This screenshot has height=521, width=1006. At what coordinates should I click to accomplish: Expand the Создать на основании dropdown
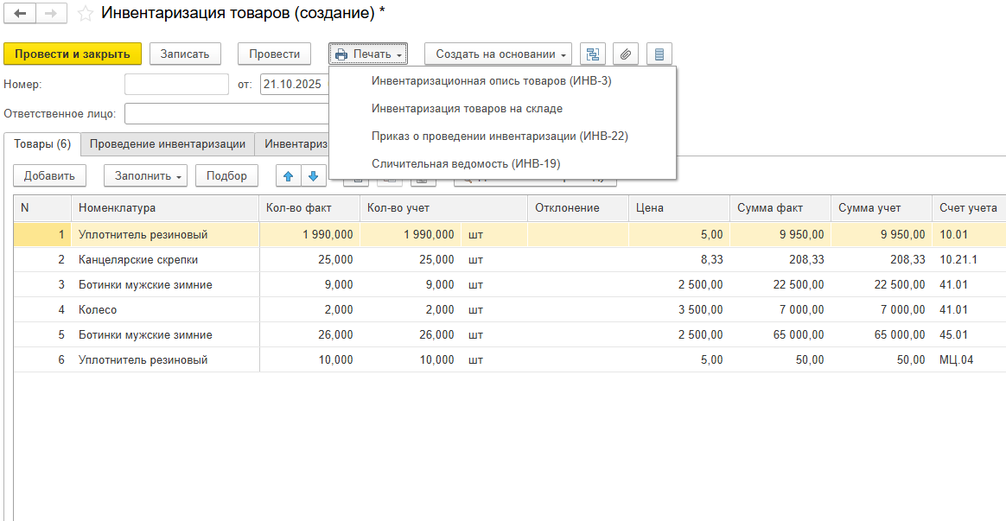[x=498, y=54]
